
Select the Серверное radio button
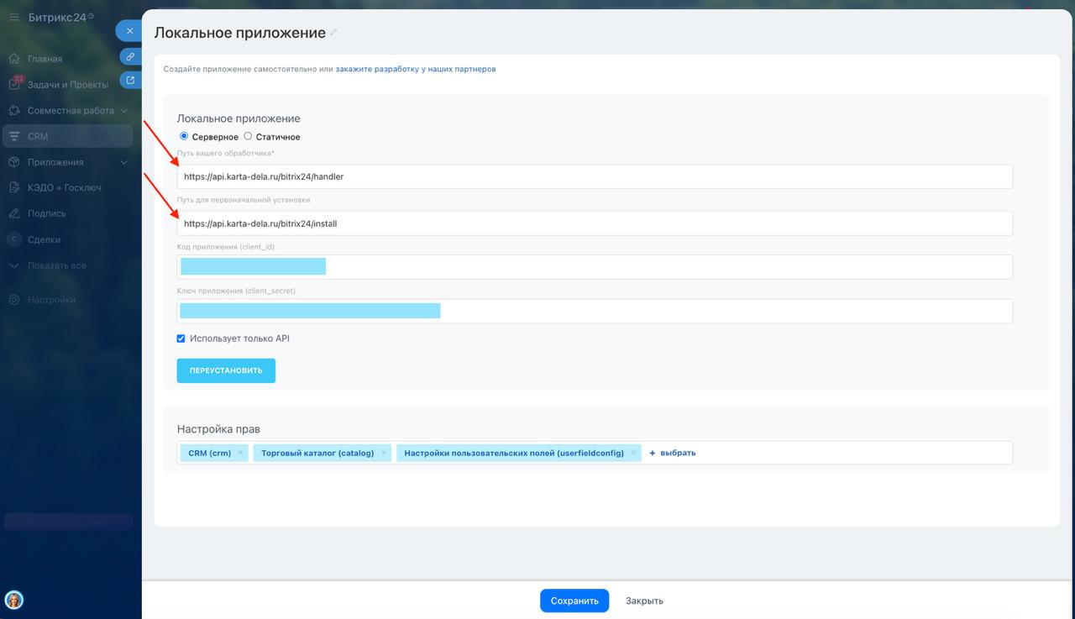coord(184,136)
